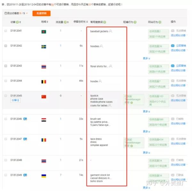
Task: Click the Sweden flag in D1812042 row
Action: pyautogui.click(x=44, y=47)
